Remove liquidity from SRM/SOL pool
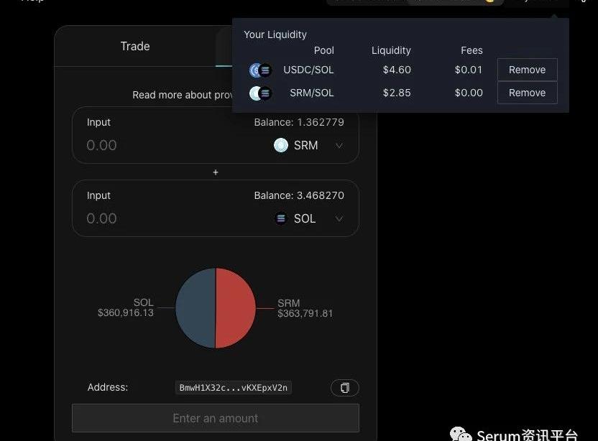The height and width of the screenshot is (441, 598). pos(527,93)
